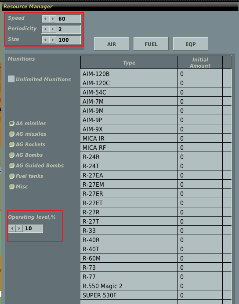Select Misc radio option
This screenshot has height=304, width=239.
(11, 187)
